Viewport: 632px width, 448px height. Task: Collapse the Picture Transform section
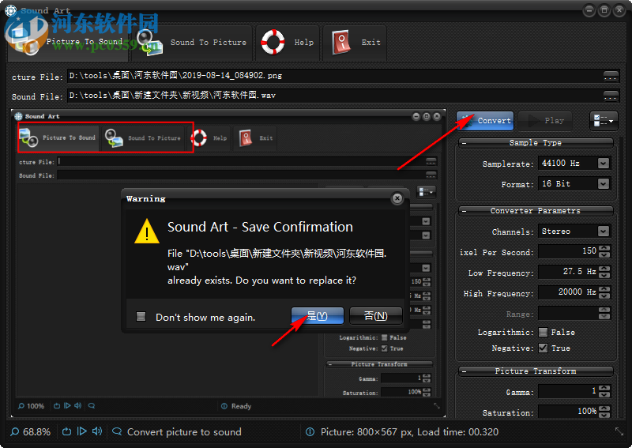[x=465, y=371]
